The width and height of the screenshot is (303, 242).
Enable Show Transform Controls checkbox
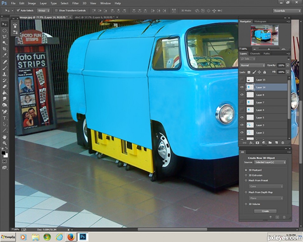tap(57, 10)
